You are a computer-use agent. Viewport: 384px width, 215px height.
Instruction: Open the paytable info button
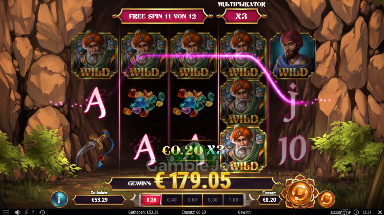tap(59, 199)
